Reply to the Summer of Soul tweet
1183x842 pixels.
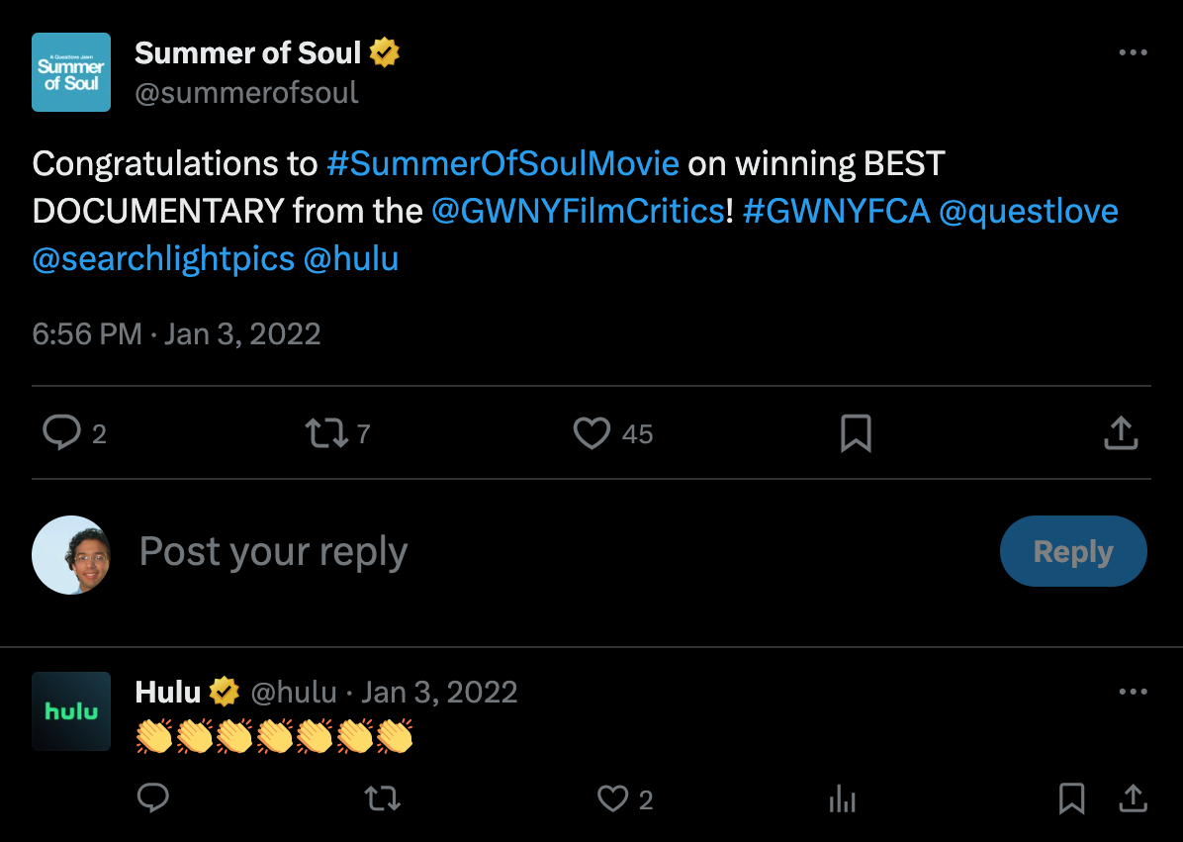(x=61, y=433)
